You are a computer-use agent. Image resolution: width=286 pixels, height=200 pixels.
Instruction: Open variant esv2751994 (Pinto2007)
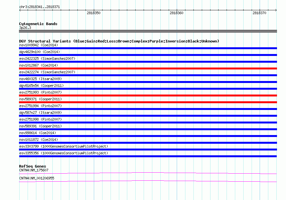(x=40, y=106)
